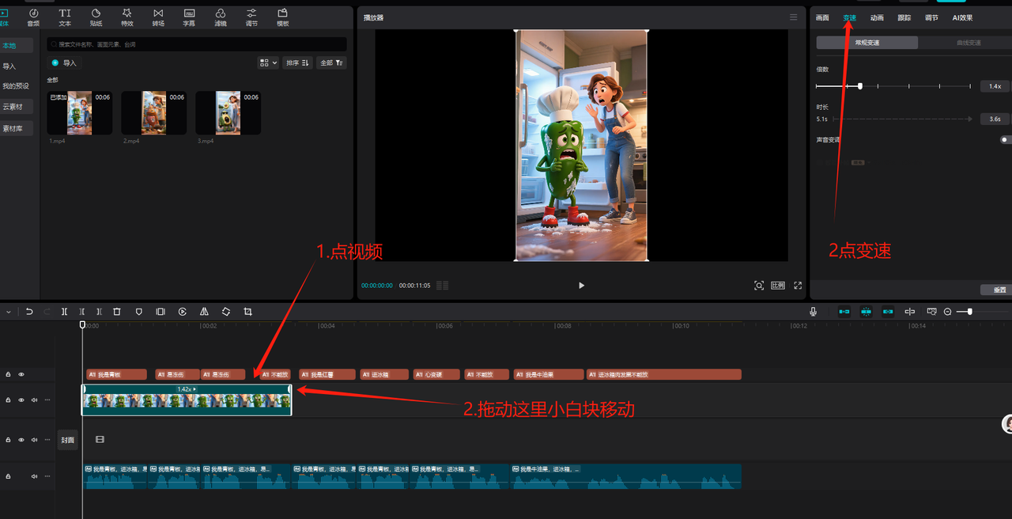Viewport: 1012px width, 519px height.
Task: Click the delete trash icon in the timeline toolbar
Action: point(117,312)
